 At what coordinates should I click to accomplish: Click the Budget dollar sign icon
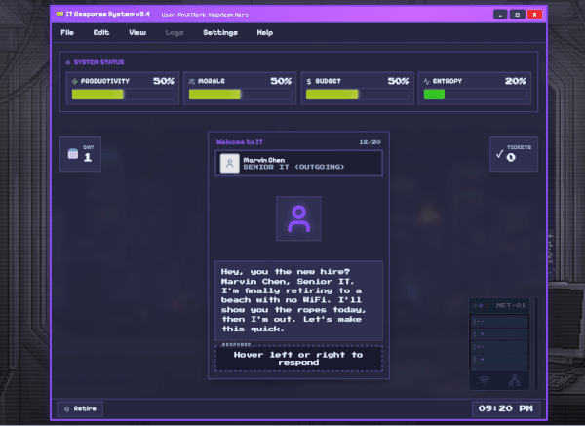pyautogui.click(x=309, y=81)
